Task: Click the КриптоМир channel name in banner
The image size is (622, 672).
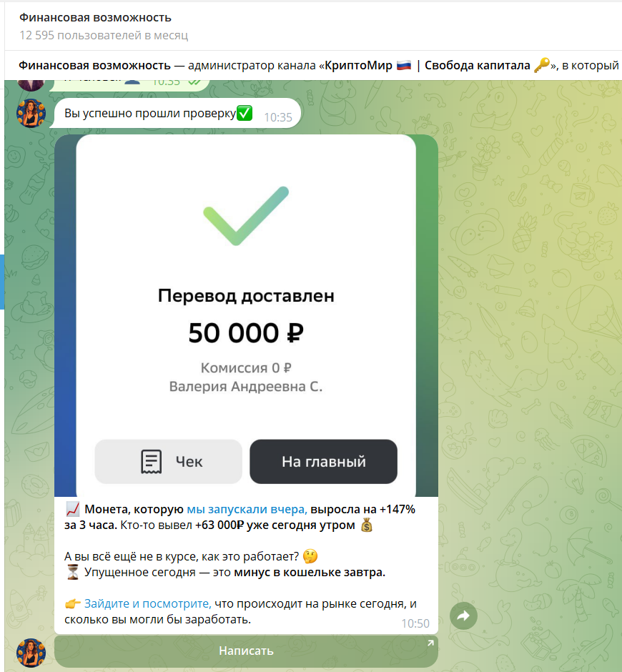Action: point(358,65)
